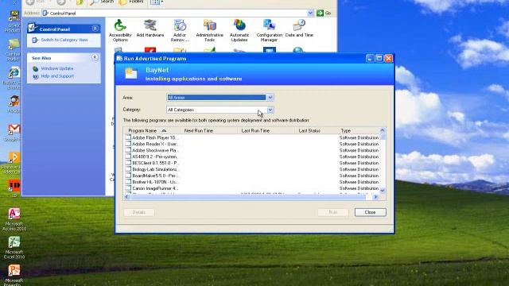Click the Windows Update globe icon

(x=35, y=69)
